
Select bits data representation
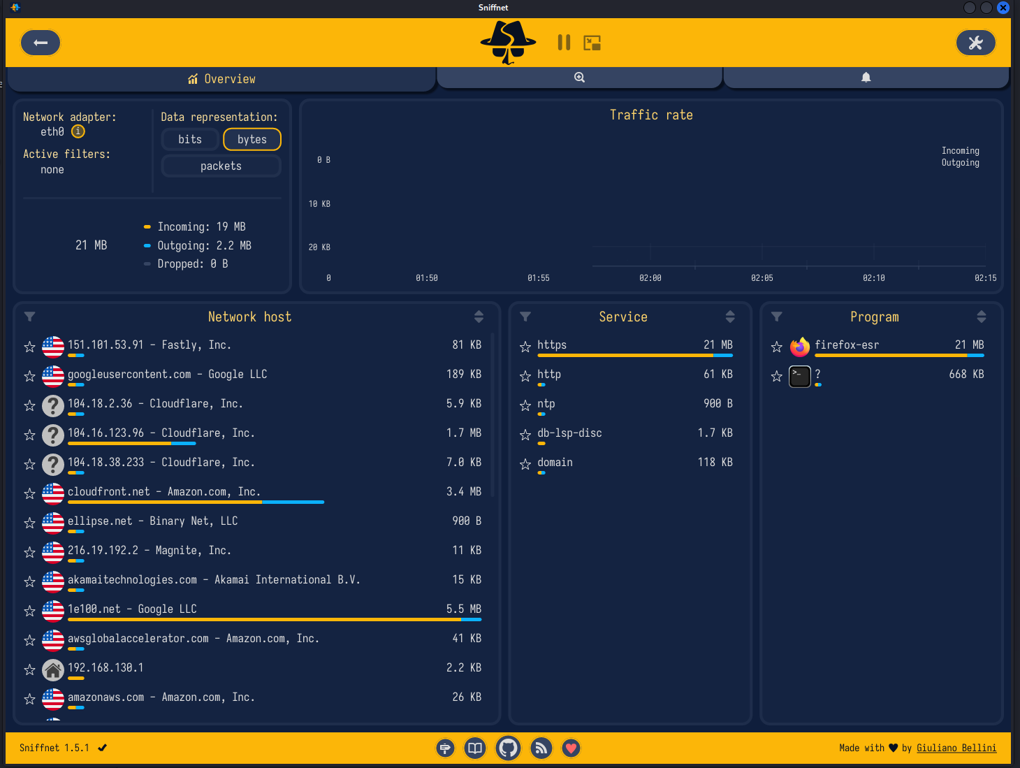click(x=190, y=140)
